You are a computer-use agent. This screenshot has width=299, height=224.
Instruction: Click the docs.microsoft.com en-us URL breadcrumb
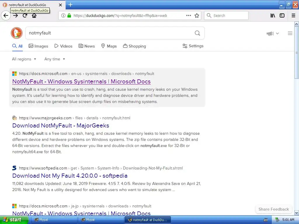(86, 74)
